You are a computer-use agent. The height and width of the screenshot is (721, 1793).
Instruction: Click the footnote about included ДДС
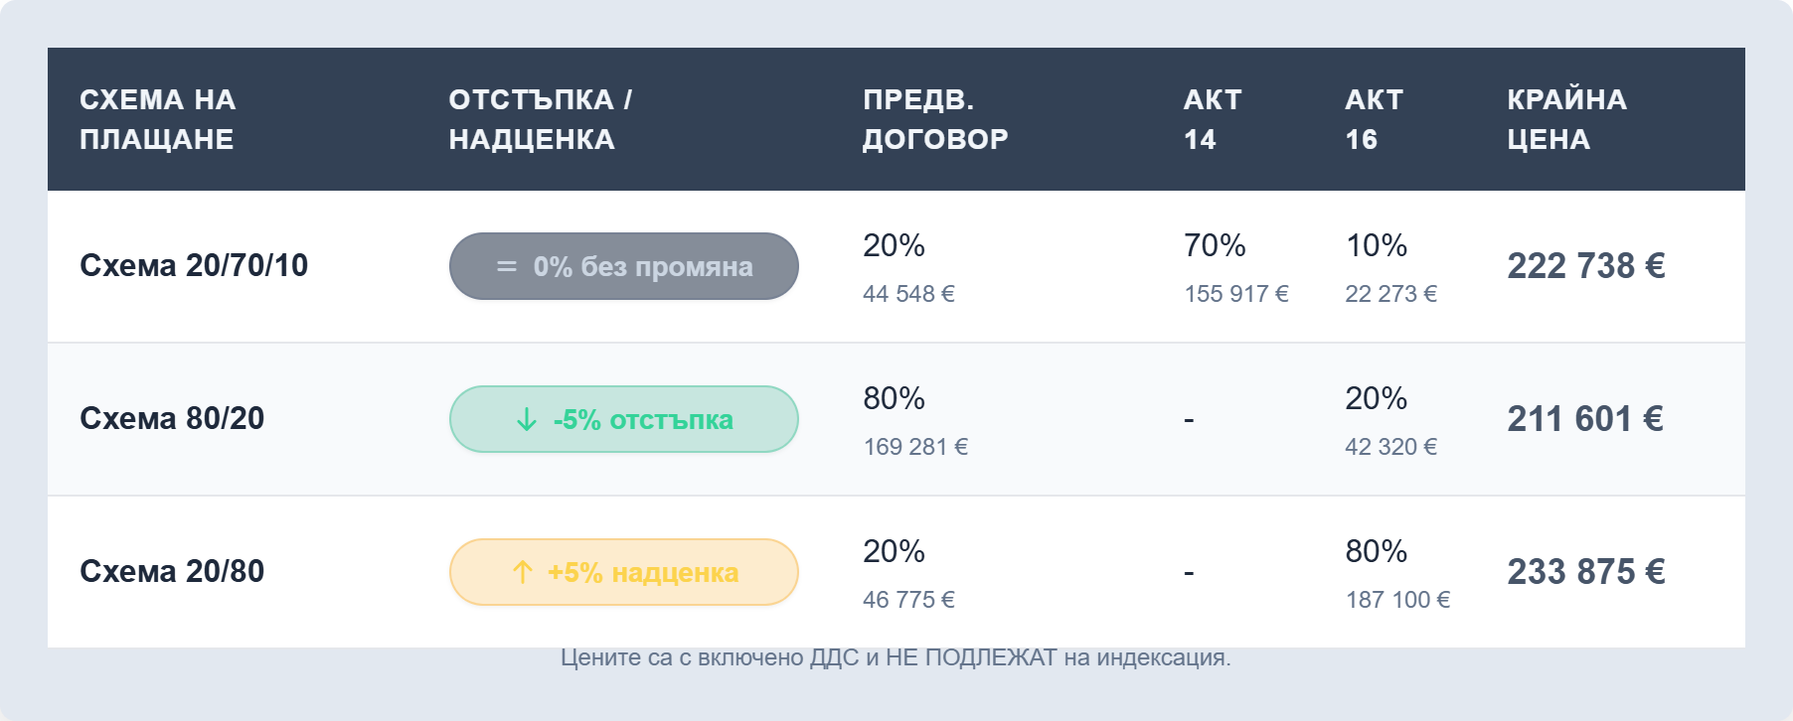(896, 657)
